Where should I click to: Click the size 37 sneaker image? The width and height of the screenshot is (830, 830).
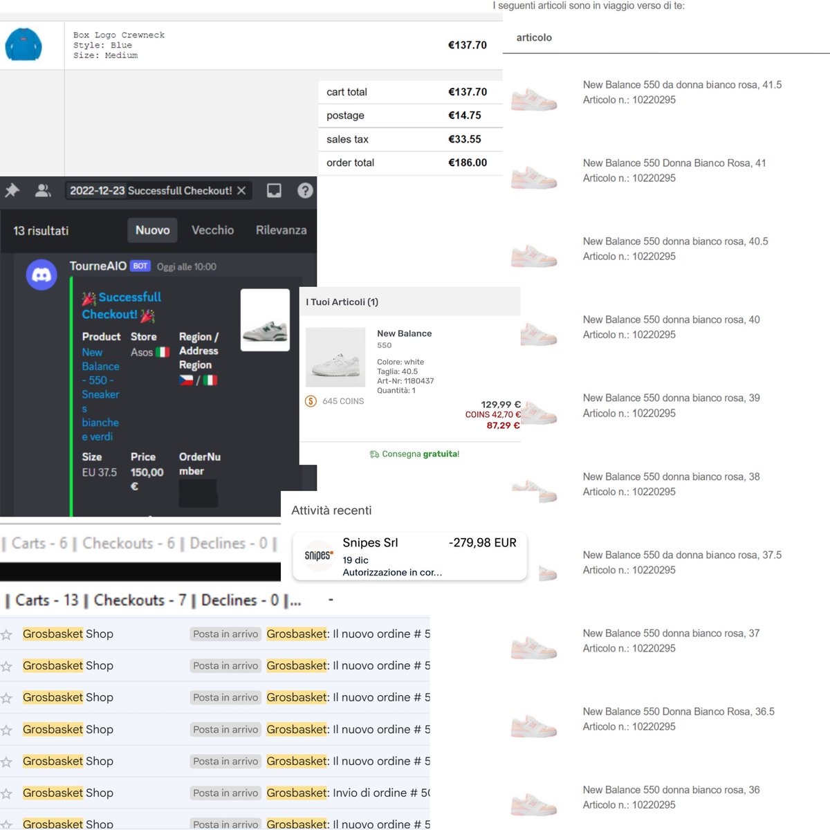tap(534, 648)
